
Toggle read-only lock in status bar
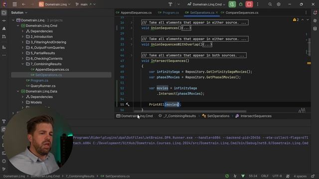click(313, 176)
